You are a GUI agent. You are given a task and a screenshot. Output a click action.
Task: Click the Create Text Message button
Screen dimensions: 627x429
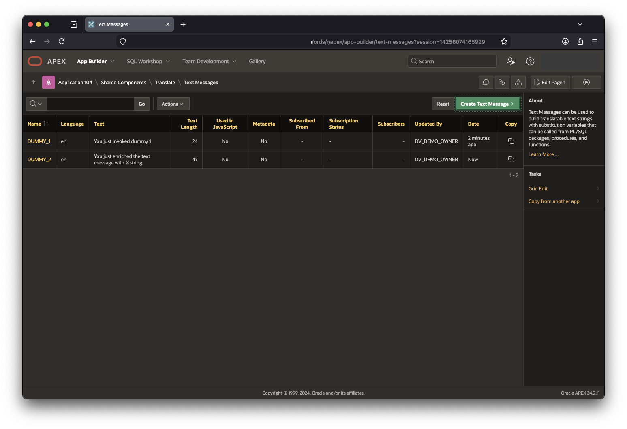(487, 104)
